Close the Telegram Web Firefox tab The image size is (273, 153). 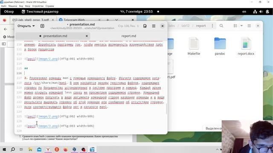pos(99,20)
